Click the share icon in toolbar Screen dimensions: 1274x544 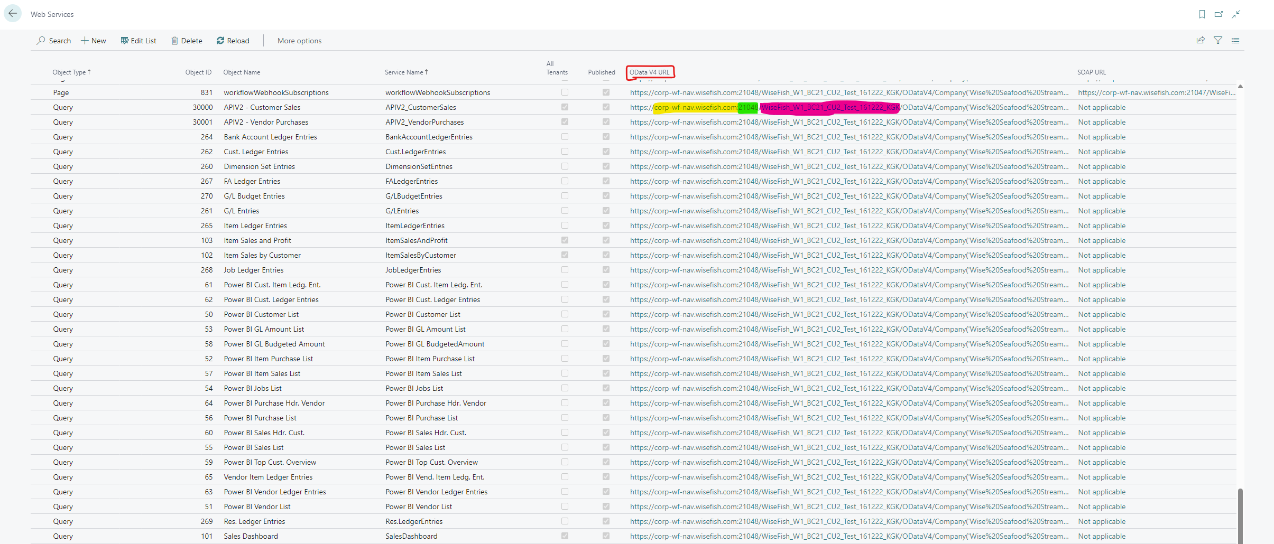pyautogui.click(x=1201, y=40)
